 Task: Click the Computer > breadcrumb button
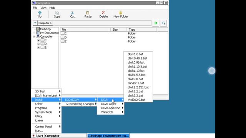[45, 23]
